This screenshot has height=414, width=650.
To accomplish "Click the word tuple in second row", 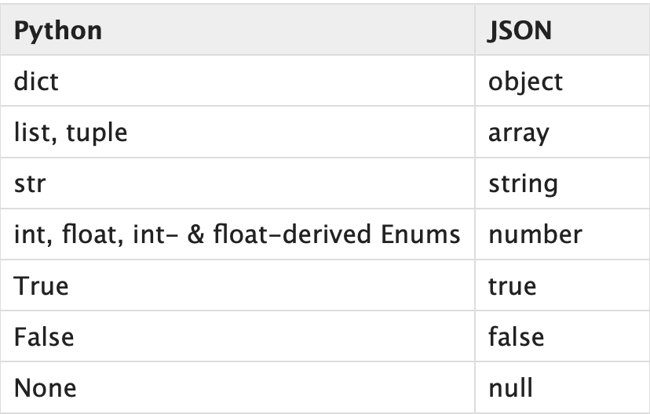I will coord(97,133).
